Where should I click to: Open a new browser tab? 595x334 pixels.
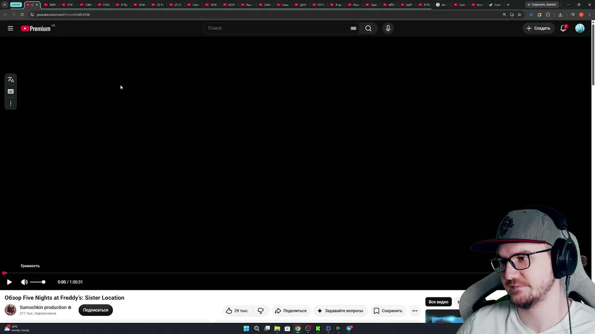coord(508,5)
